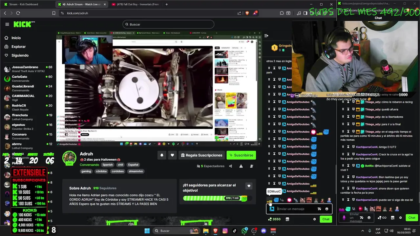
Task: Open the browser extensions puzzle icon
Action: [x=282, y=13]
